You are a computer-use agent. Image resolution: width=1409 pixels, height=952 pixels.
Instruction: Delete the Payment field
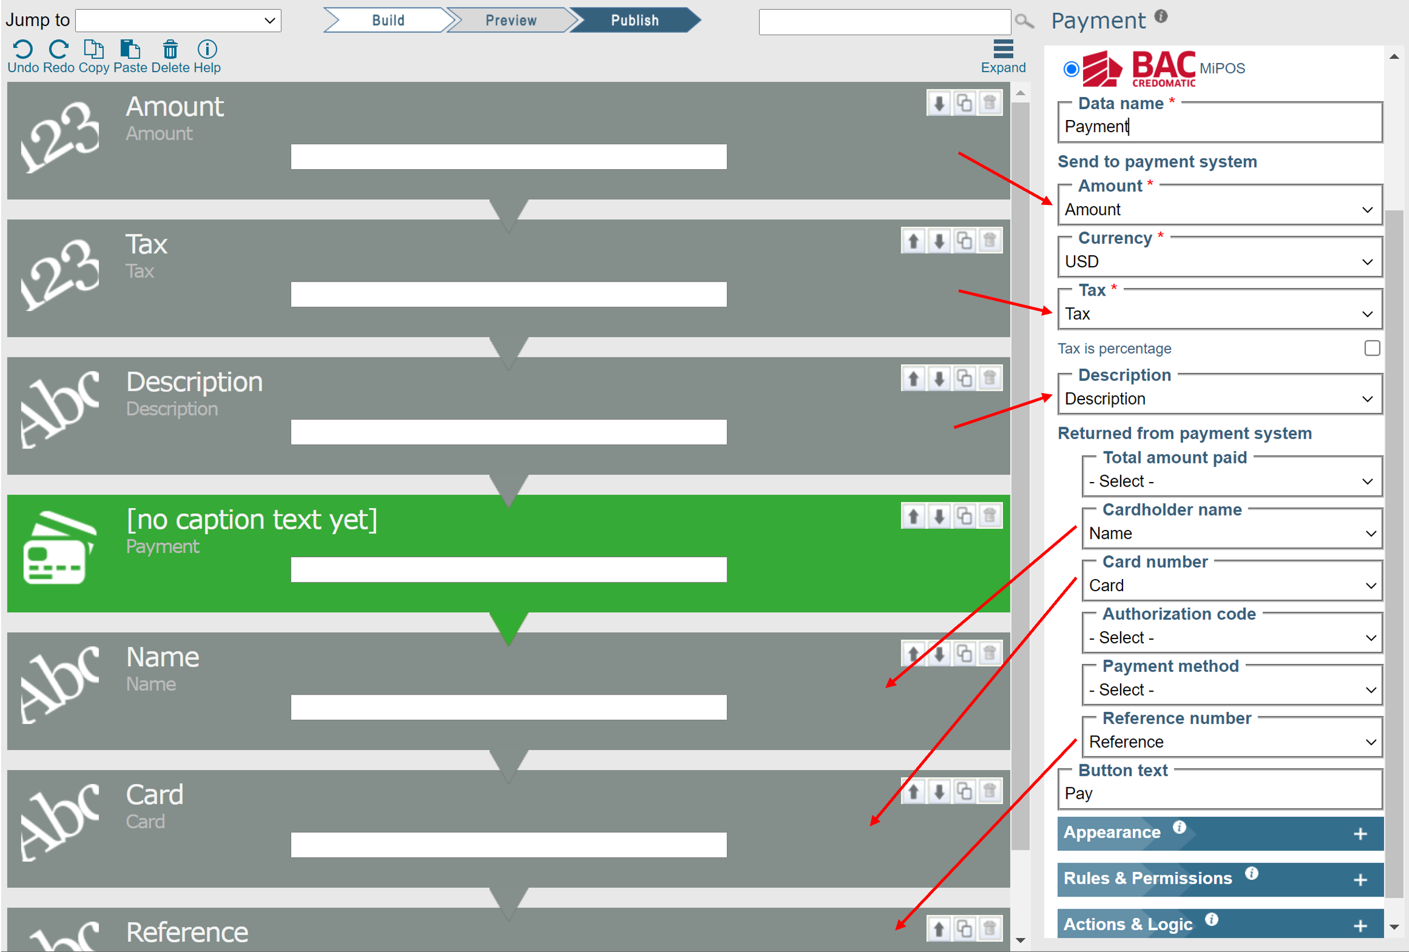(x=990, y=516)
